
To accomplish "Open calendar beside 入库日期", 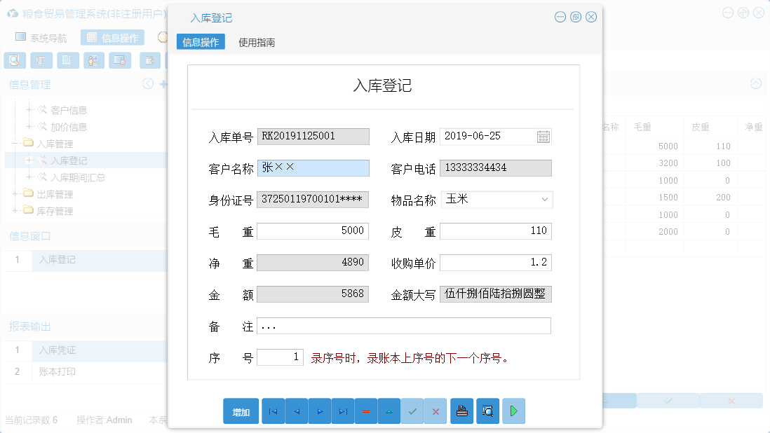I will [x=543, y=136].
